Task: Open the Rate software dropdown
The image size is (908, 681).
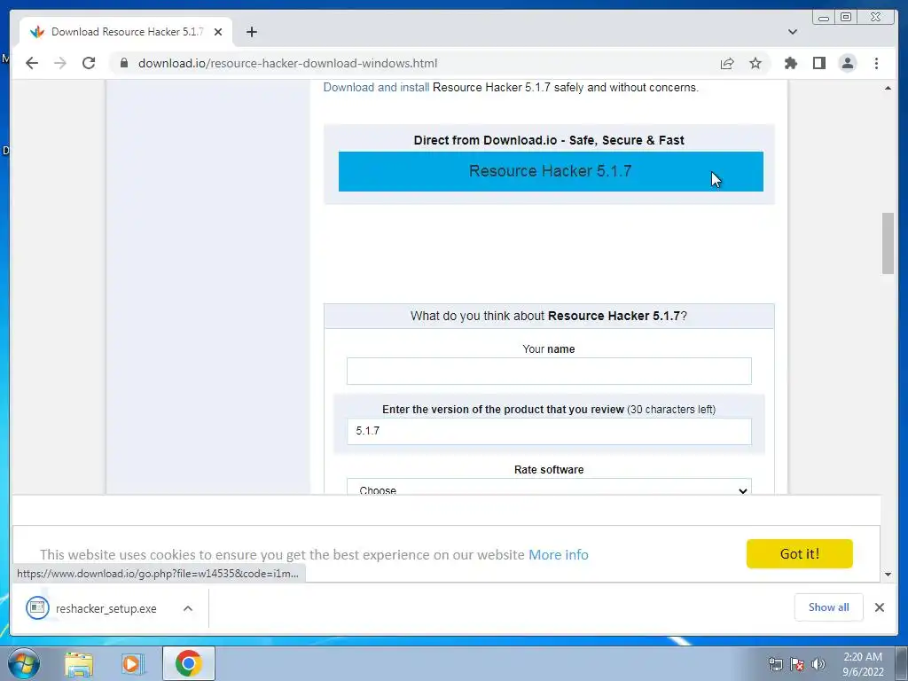Action: [549, 487]
